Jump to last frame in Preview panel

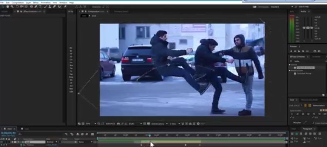click(307, 51)
